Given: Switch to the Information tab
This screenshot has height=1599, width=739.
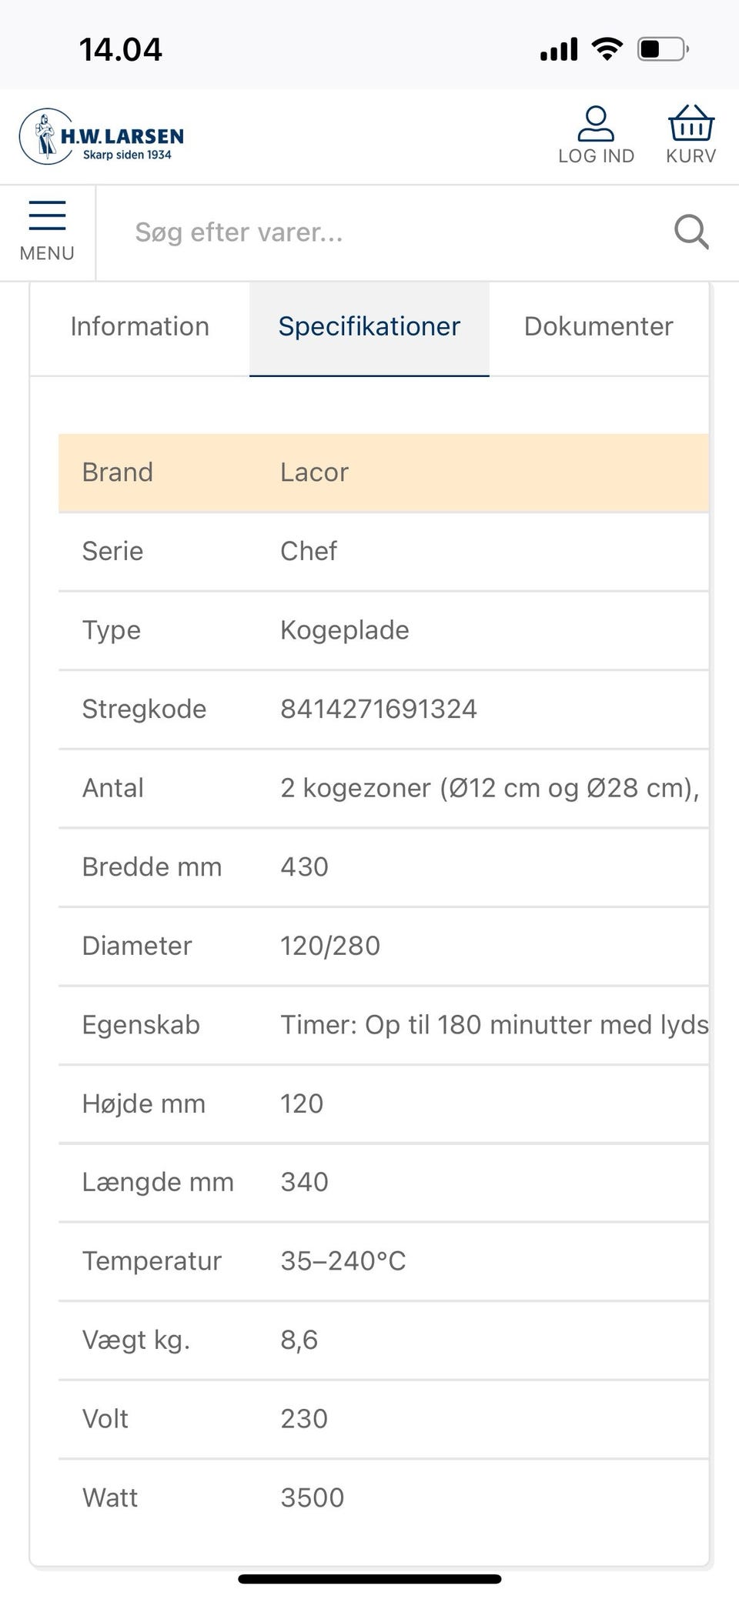Looking at the screenshot, I should (x=139, y=326).
